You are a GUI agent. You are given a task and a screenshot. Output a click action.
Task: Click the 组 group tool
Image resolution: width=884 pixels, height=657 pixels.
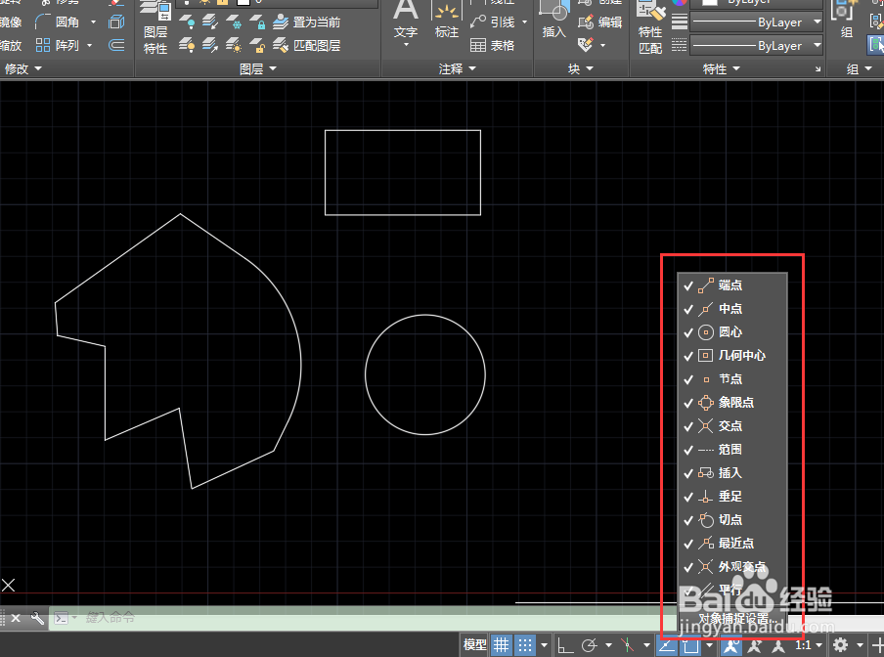[846, 20]
